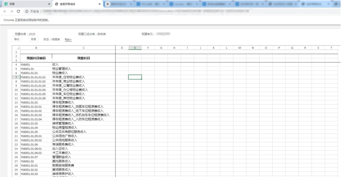The image size is (341, 177).
Task: Click the 公共及共有部位服务收入 cell
Action: 84,132
